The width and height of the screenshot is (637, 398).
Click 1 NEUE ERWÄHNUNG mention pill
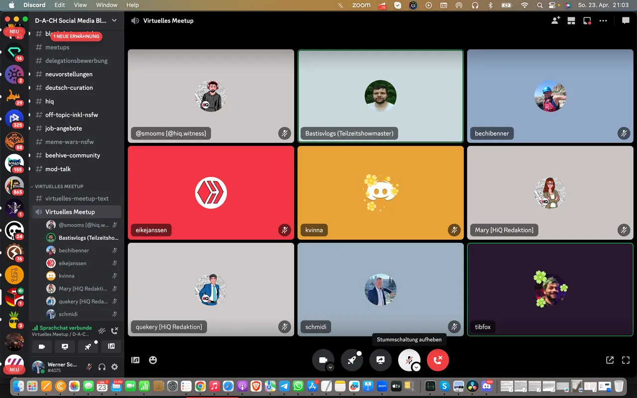click(x=76, y=36)
